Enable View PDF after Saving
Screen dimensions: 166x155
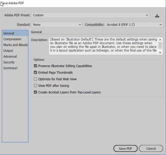(x=35, y=86)
